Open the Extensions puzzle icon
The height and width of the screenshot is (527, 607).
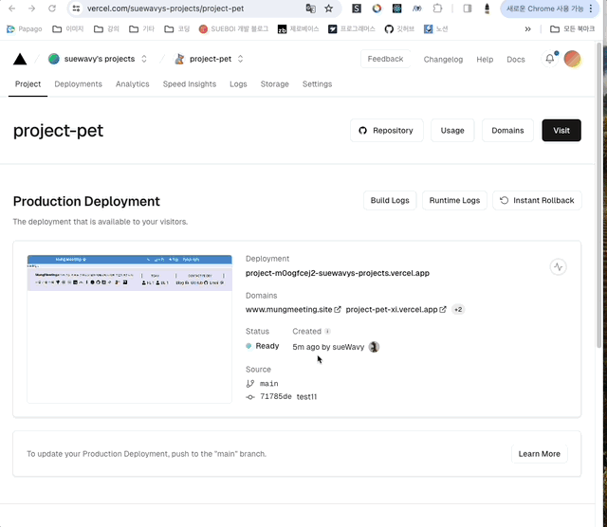pos(437,9)
